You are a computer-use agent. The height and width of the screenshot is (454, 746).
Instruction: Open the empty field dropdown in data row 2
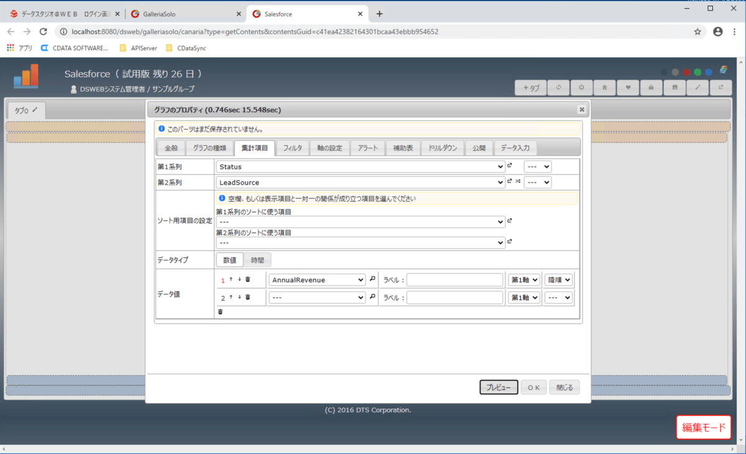click(x=317, y=298)
